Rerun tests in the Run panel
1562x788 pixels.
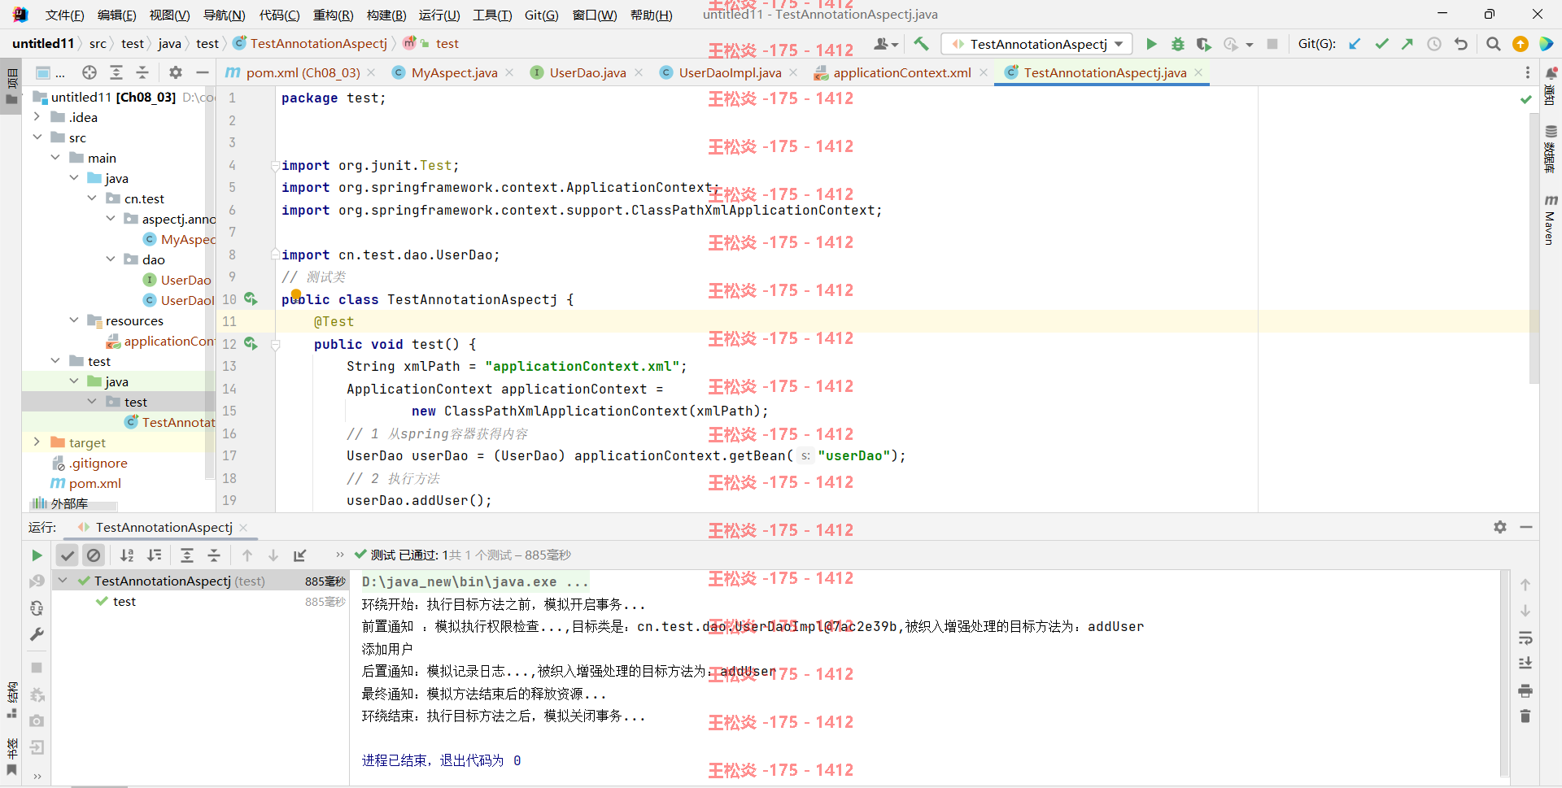point(37,555)
